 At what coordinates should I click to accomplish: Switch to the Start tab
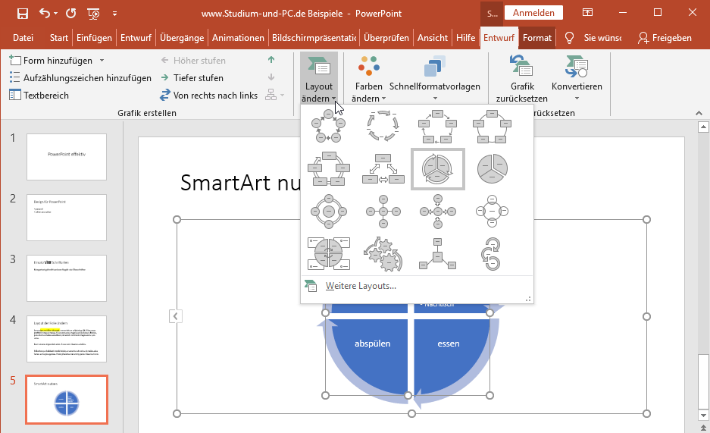[x=59, y=38]
